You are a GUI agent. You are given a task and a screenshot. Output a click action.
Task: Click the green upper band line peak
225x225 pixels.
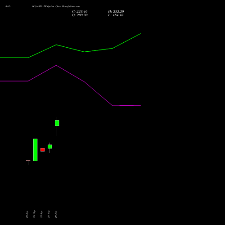[x=56, y=45]
